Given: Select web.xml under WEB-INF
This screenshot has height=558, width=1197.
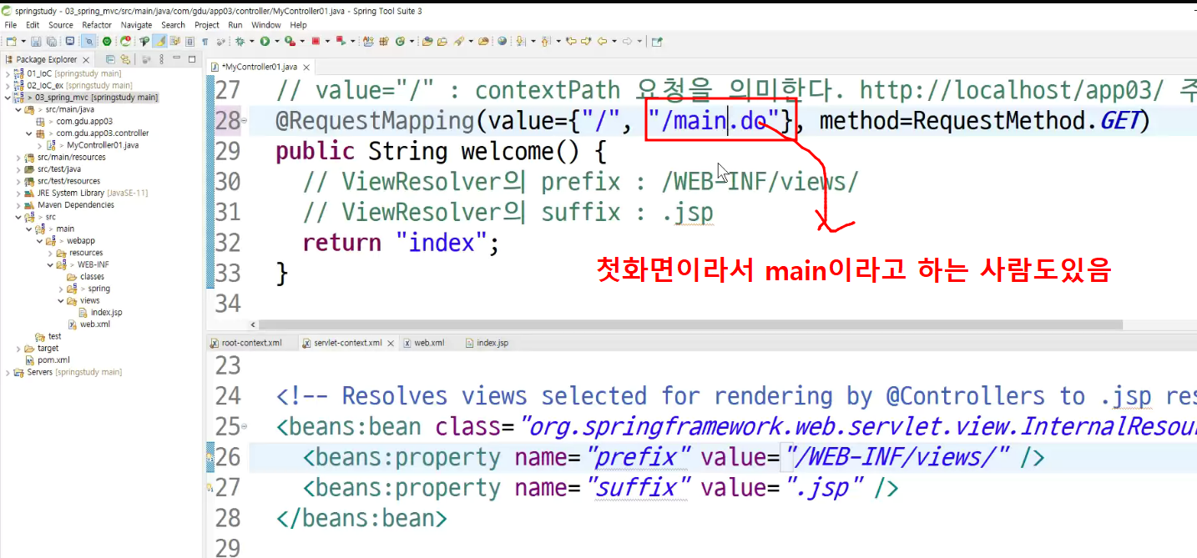Looking at the screenshot, I should 94,324.
